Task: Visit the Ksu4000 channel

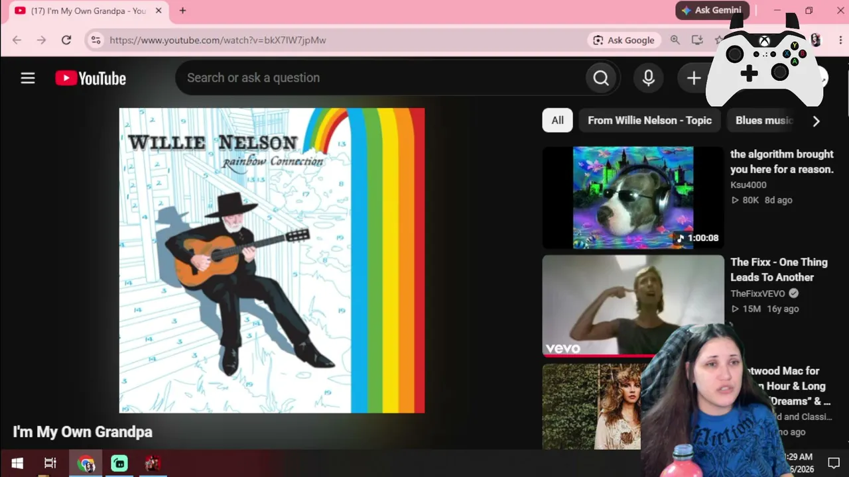Action: coord(748,185)
